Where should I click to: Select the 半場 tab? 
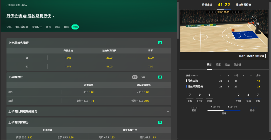(75, 27)
